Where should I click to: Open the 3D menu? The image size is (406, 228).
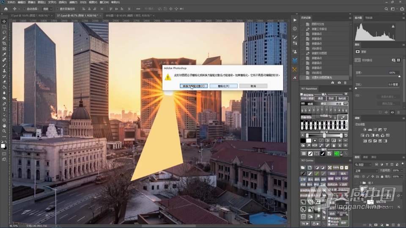(83, 2)
